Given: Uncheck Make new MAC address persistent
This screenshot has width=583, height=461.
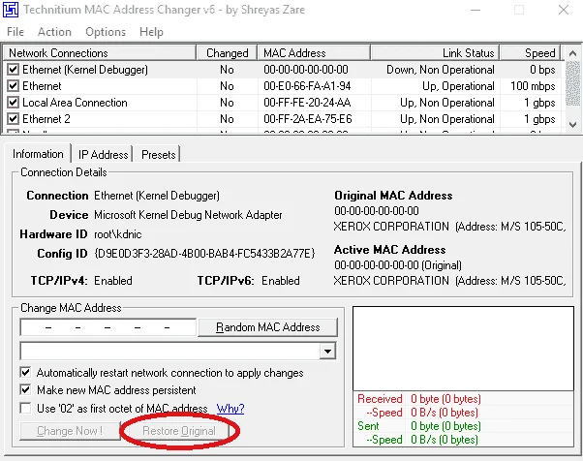Looking at the screenshot, I should (x=25, y=390).
